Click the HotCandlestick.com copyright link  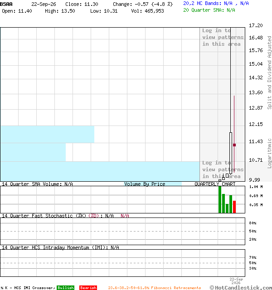coord(241,288)
